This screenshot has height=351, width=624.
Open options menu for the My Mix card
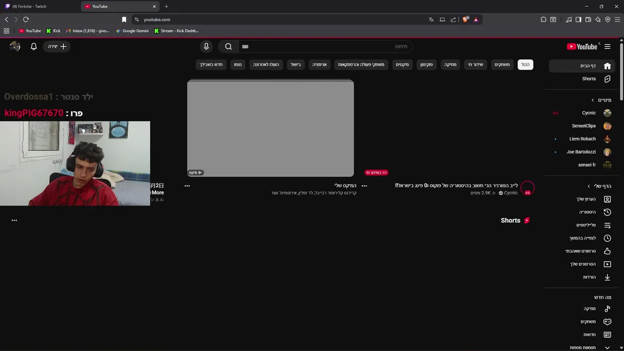pyautogui.click(x=187, y=186)
